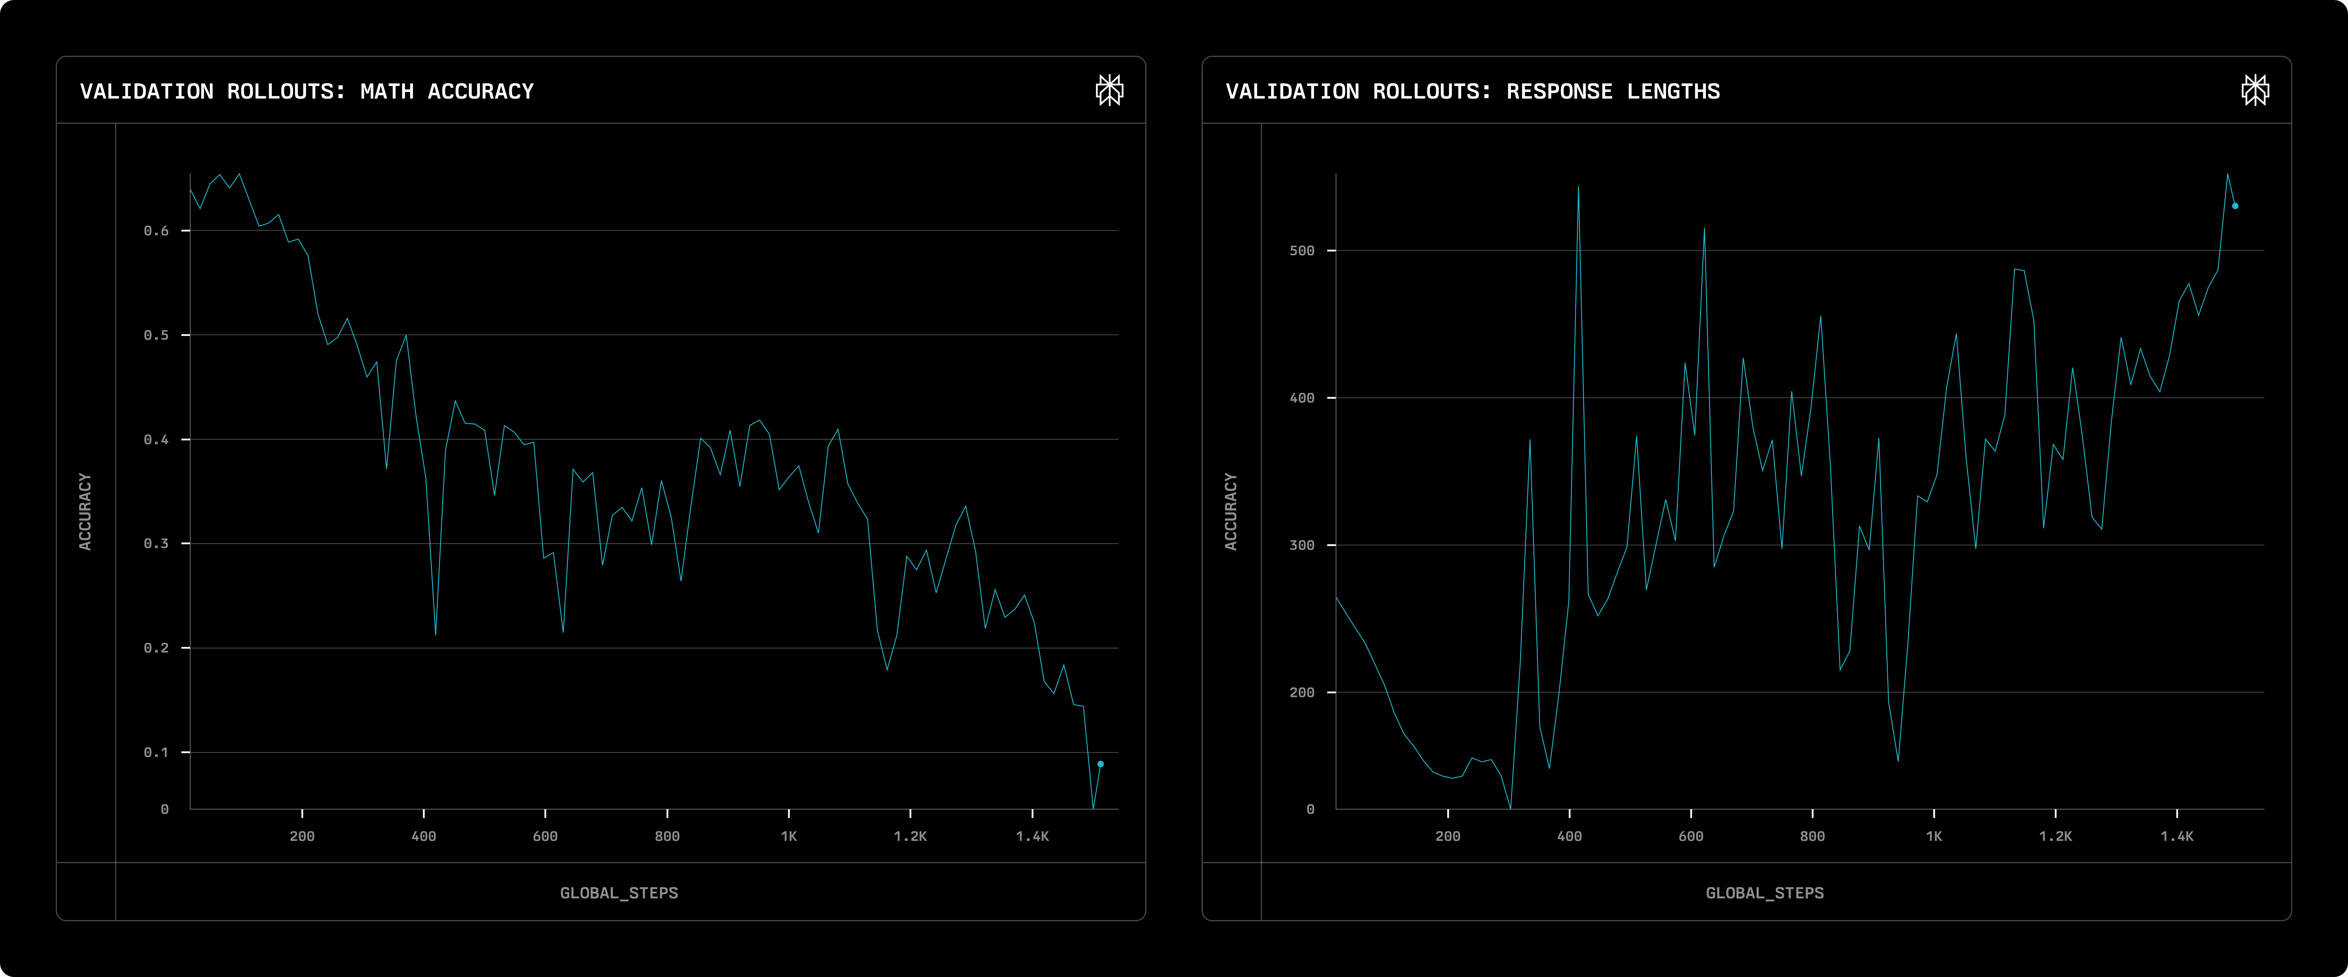Click the 300 y-axis tick in Response Lengths chart
This screenshot has height=977, width=2348.
coord(1302,545)
